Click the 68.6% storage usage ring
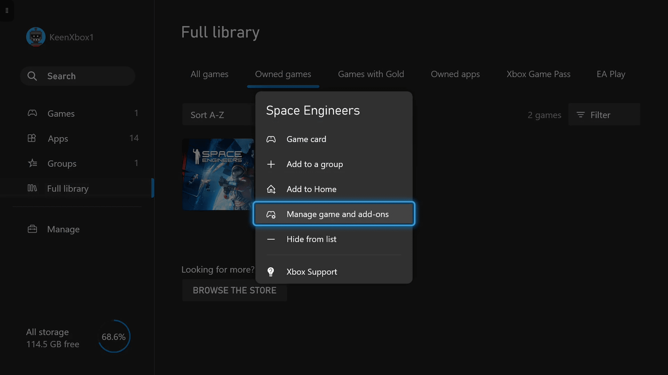 (114, 336)
